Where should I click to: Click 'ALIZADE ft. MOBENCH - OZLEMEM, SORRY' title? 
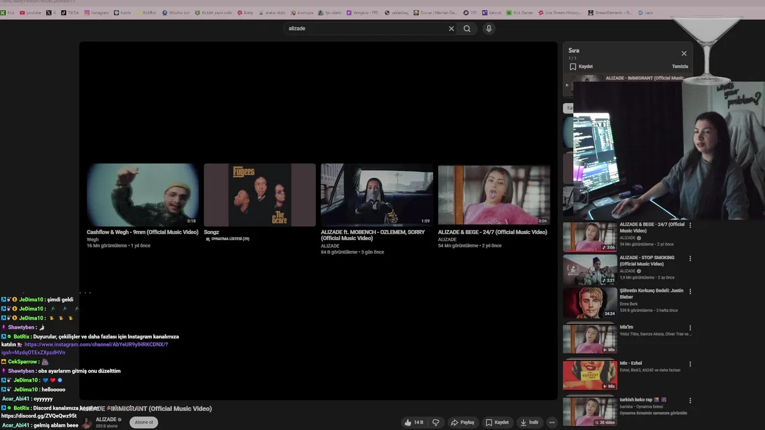click(x=373, y=235)
